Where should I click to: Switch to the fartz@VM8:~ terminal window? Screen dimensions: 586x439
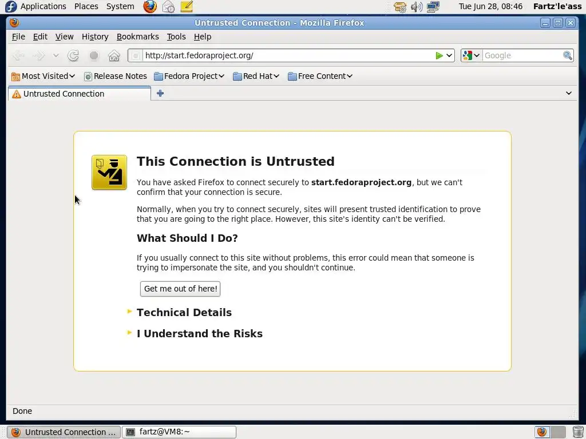pos(179,432)
